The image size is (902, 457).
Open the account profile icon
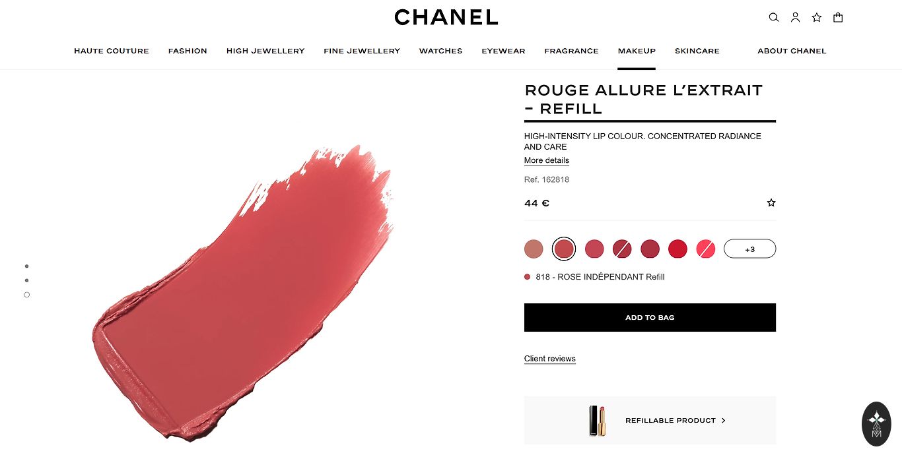click(x=795, y=18)
